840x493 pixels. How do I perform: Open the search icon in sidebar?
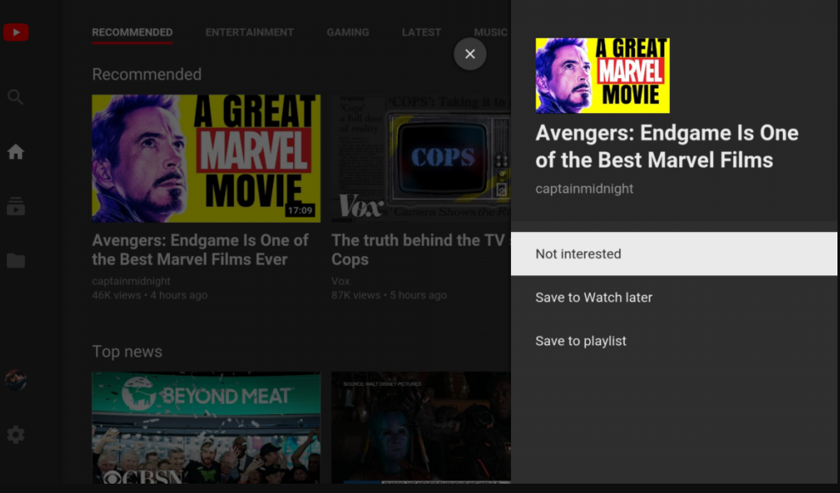(x=15, y=97)
